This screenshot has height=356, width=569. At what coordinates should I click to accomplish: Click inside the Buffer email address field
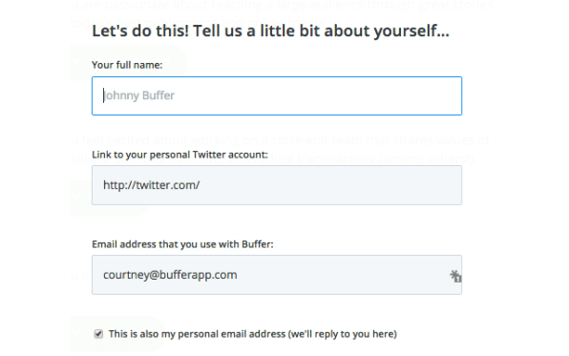pos(277,275)
